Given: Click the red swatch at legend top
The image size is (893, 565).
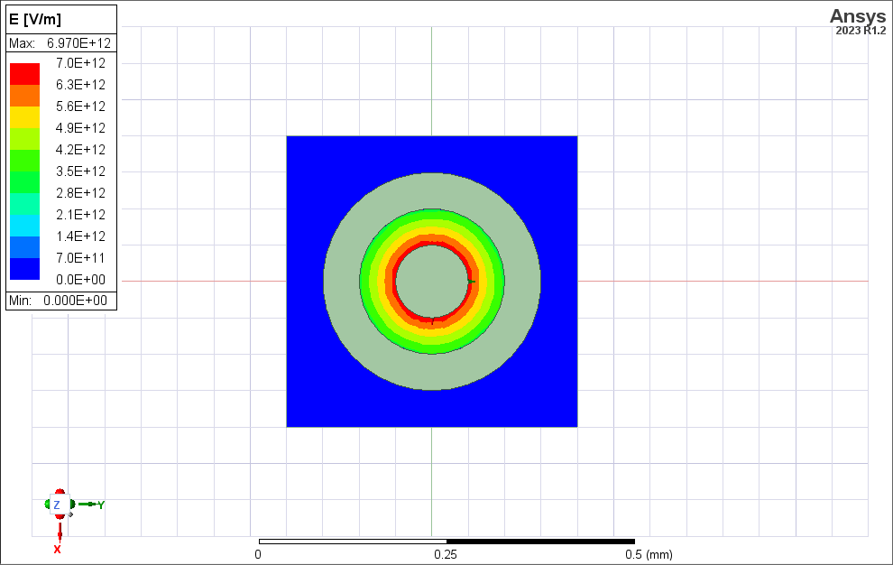Looking at the screenshot, I should click(24, 74).
